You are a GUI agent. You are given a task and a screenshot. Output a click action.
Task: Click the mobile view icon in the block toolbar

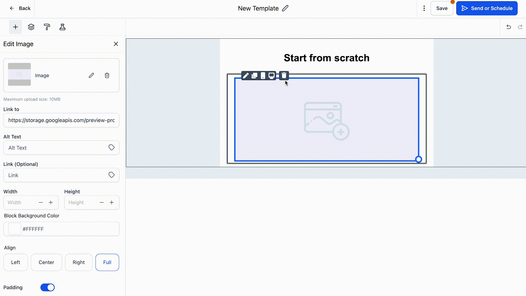(263, 75)
